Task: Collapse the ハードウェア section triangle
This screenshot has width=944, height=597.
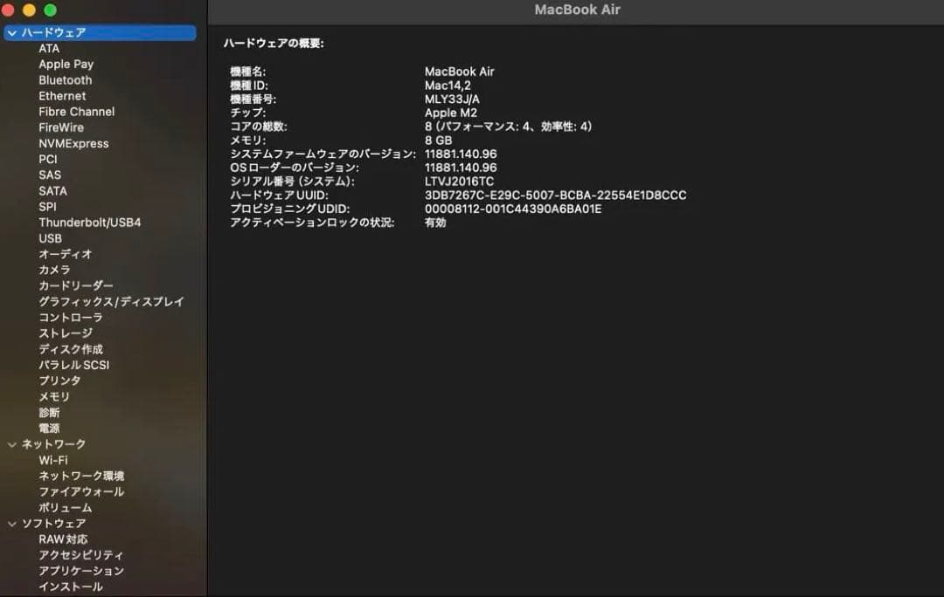Action: click(x=11, y=32)
